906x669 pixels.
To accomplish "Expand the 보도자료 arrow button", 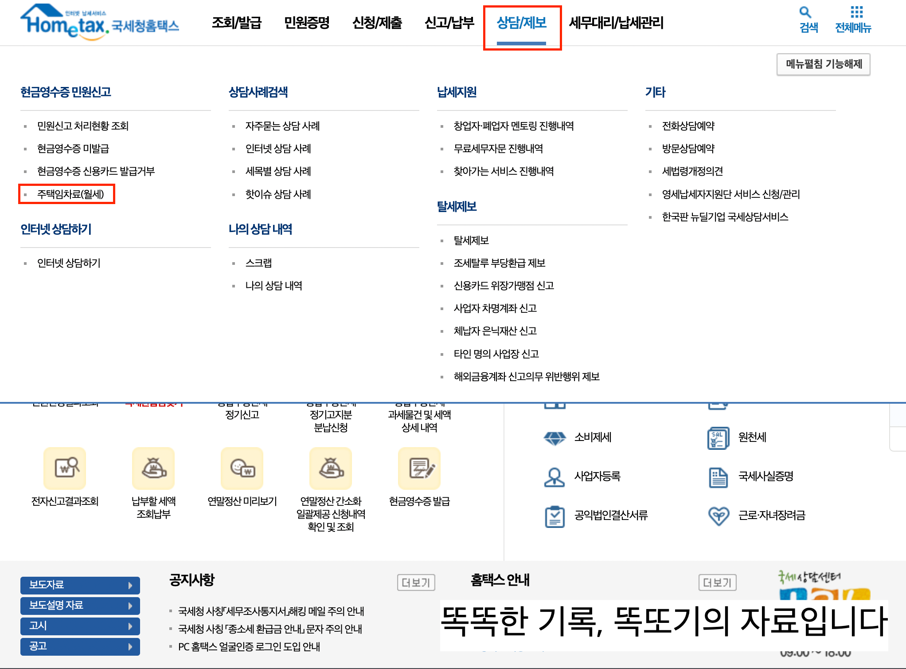I will 131,585.
